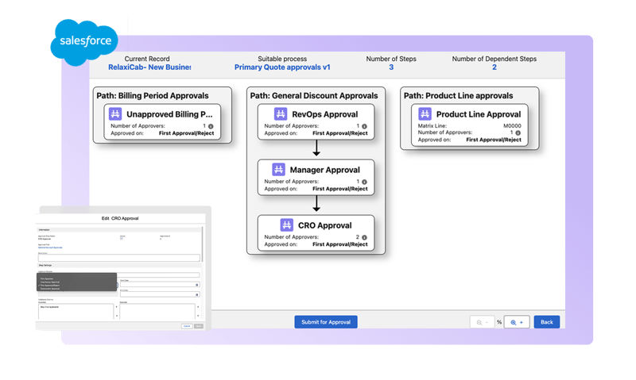
Task: Click the info icon in RevOps Approval card
Action: 364,126
